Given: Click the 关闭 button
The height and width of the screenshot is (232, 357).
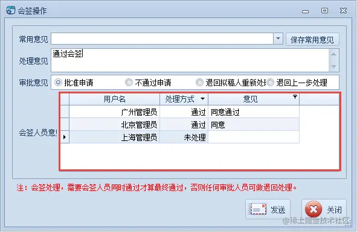Looking at the screenshot, I should (324, 209).
